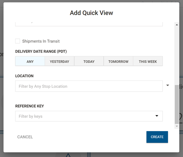Select TODAY delivery date range

click(x=89, y=61)
